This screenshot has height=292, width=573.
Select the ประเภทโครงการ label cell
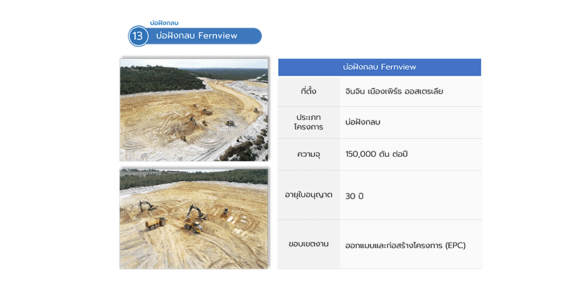point(309,123)
